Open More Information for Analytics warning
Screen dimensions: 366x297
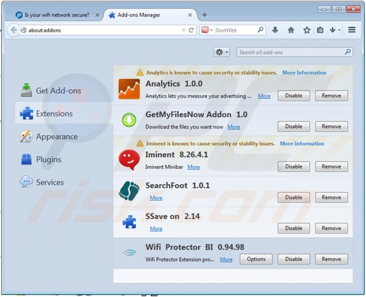(x=304, y=73)
